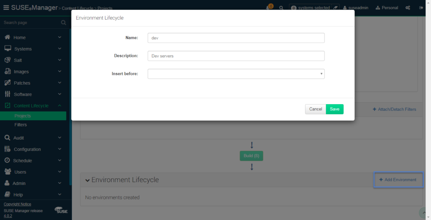This screenshot has height=220, width=431.
Task: Open the Insert before dropdown
Action: 236,74
